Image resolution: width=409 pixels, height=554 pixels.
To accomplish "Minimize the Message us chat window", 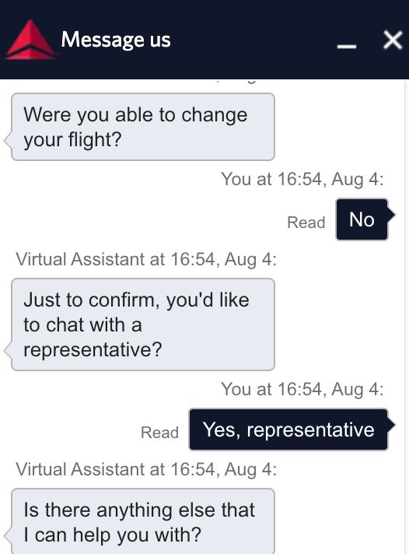I will [346, 47].
